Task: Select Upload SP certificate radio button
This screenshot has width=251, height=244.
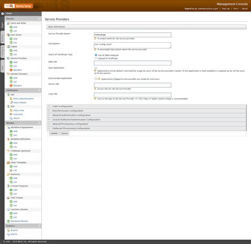Action: coord(96,58)
